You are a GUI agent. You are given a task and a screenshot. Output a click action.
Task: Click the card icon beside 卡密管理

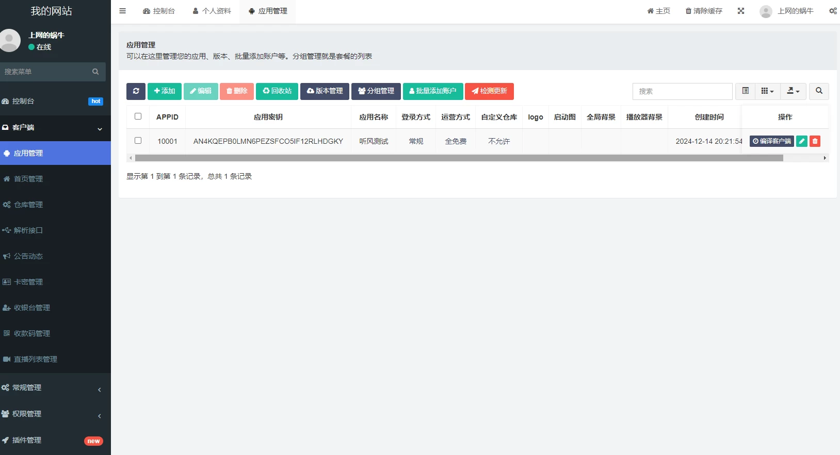point(7,282)
